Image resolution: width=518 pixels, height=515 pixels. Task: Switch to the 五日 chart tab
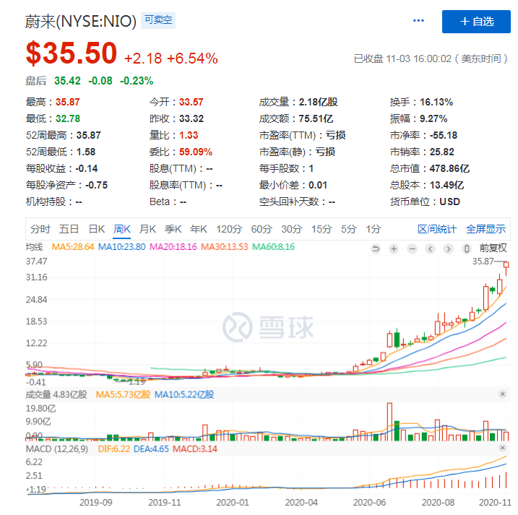pyautogui.click(x=69, y=228)
